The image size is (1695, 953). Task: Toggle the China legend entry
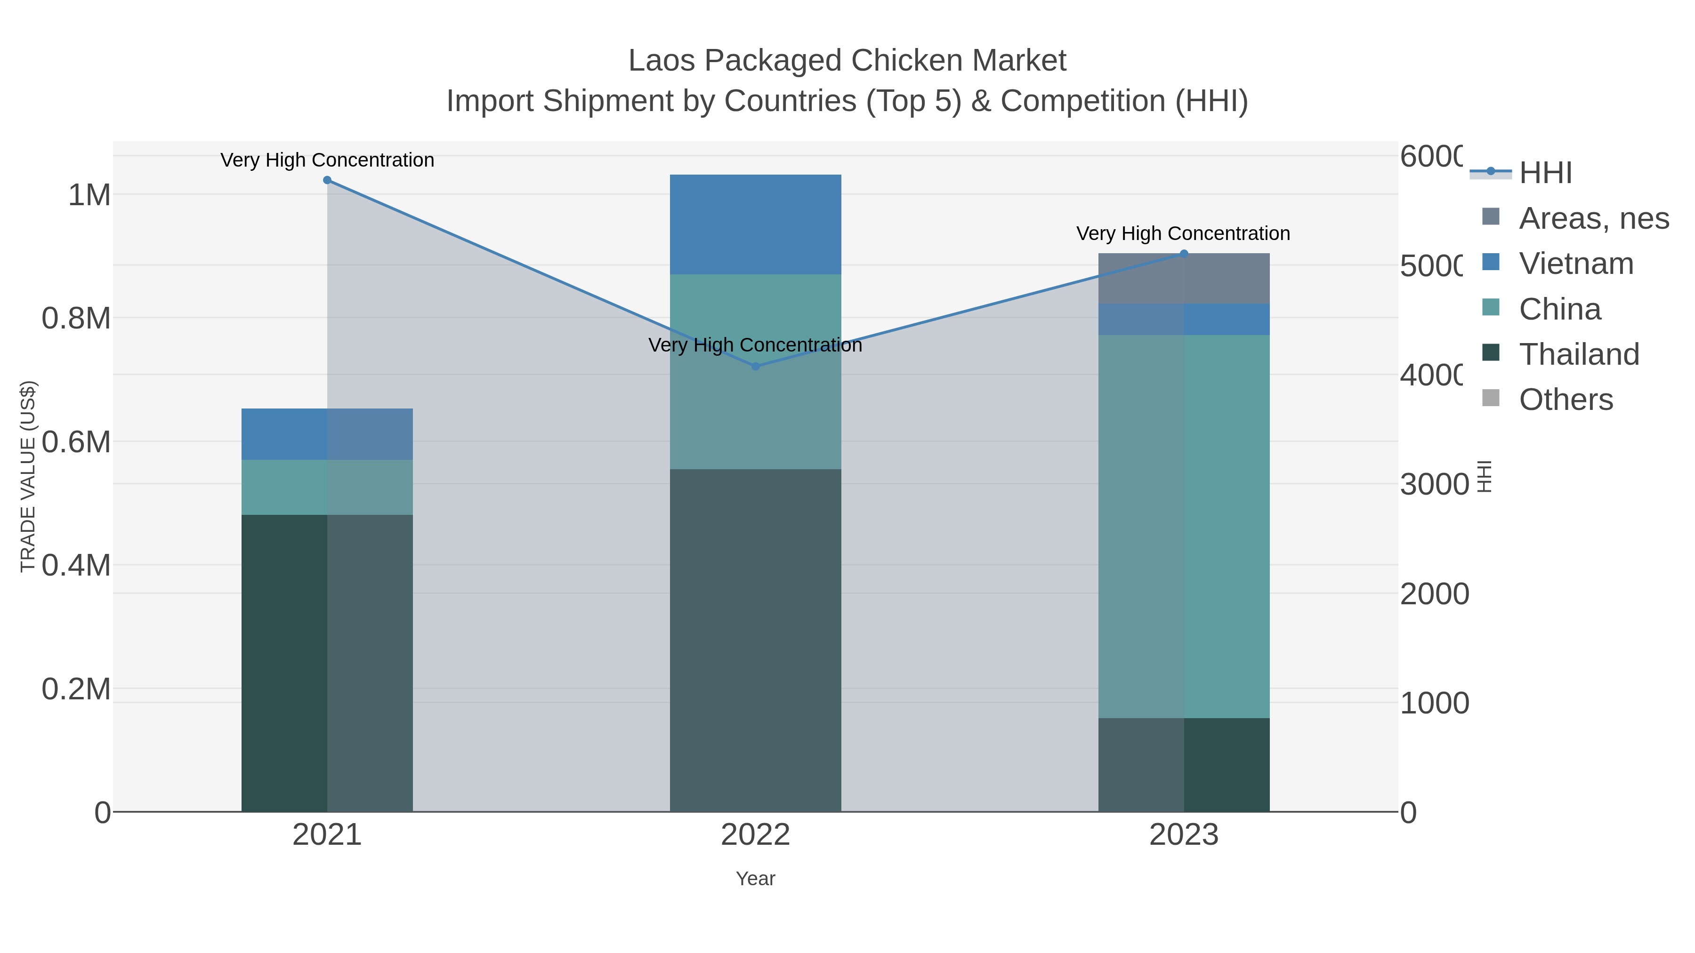[1541, 309]
